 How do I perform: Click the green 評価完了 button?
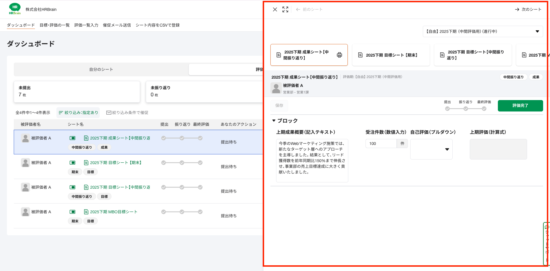[520, 105]
